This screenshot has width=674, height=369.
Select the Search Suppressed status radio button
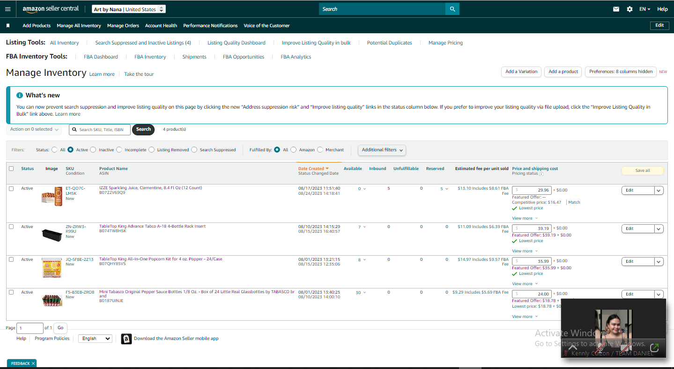(194, 150)
